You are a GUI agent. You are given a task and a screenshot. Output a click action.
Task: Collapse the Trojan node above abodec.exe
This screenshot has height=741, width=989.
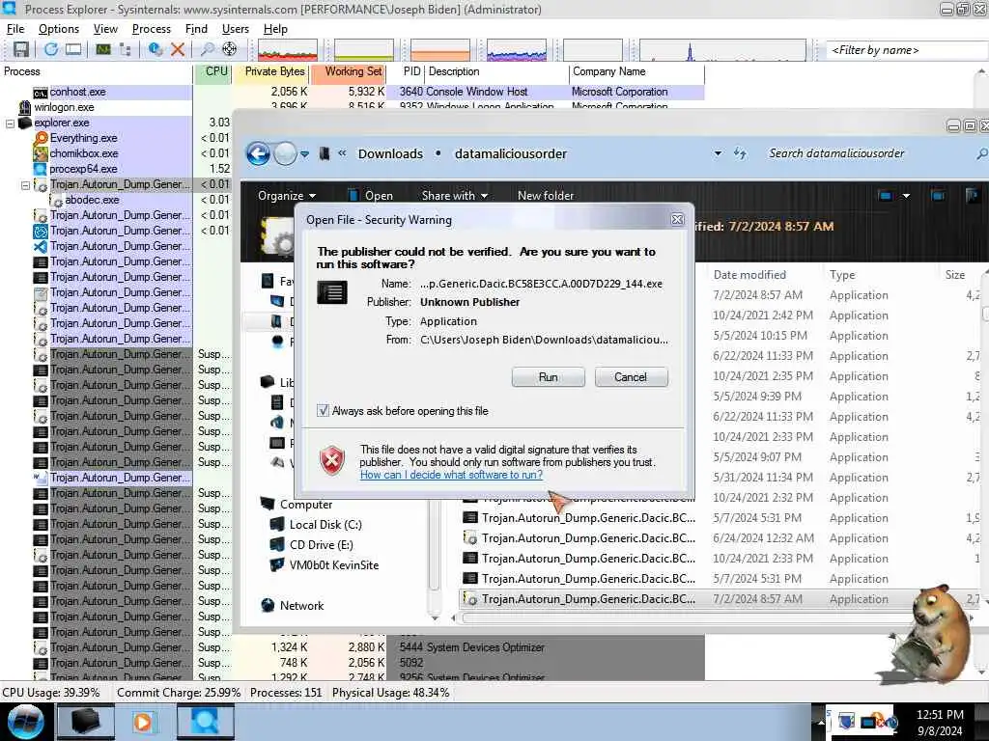(x=25, y=185)
